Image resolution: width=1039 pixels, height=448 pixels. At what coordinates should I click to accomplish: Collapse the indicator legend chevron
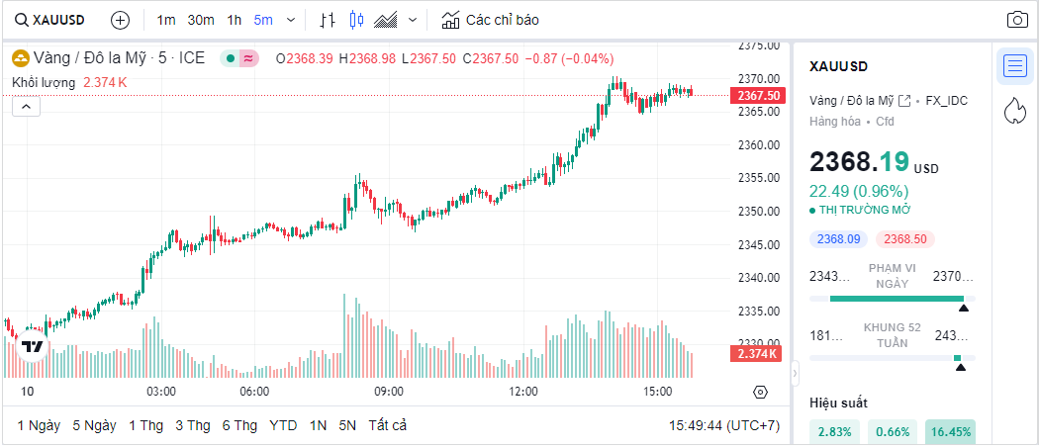click(26, 107)
